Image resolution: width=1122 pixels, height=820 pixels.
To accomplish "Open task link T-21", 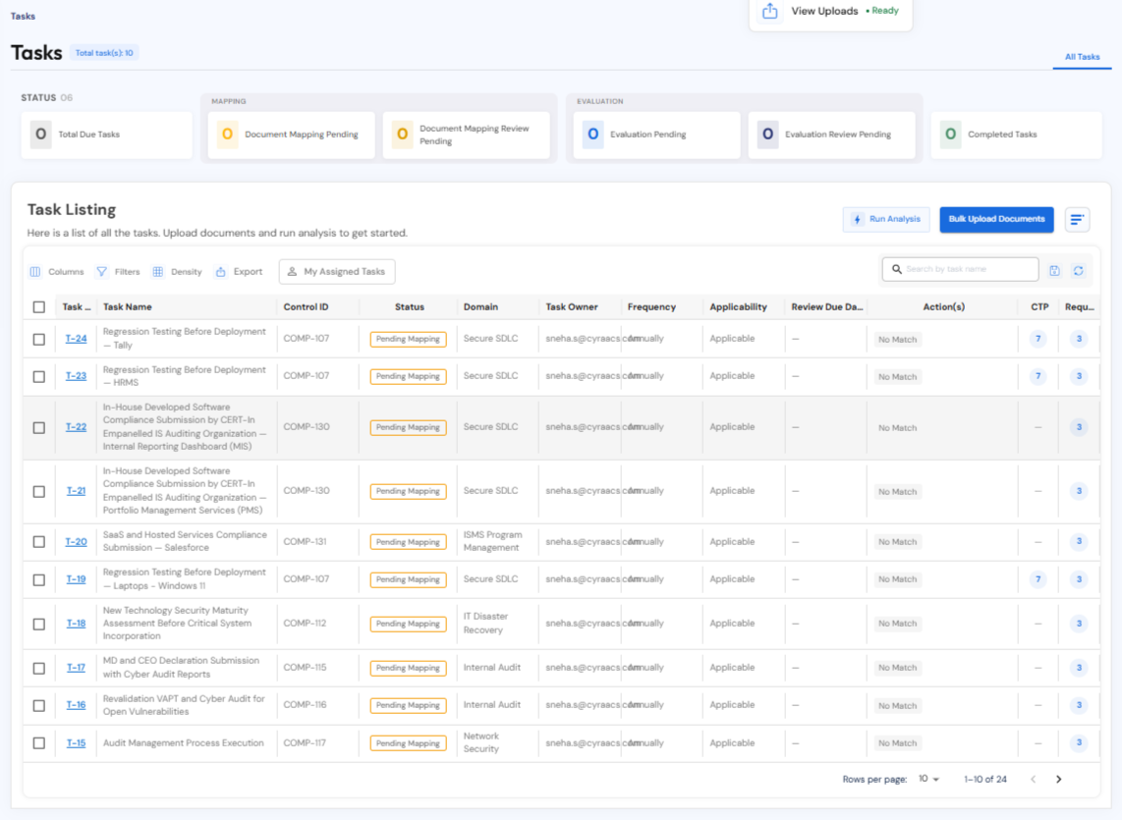I will [x=76, y=491].
